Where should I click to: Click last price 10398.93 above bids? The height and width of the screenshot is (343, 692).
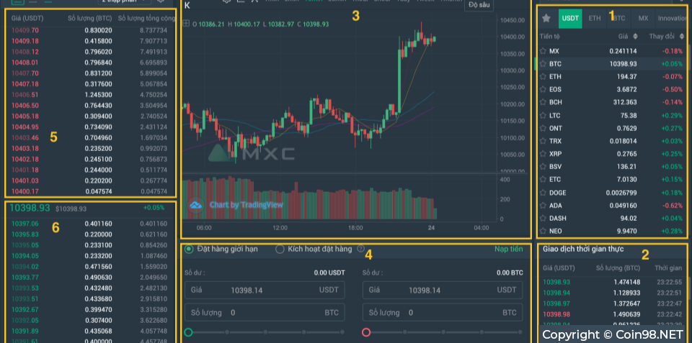pyautogui.click(x=30, y=208)
